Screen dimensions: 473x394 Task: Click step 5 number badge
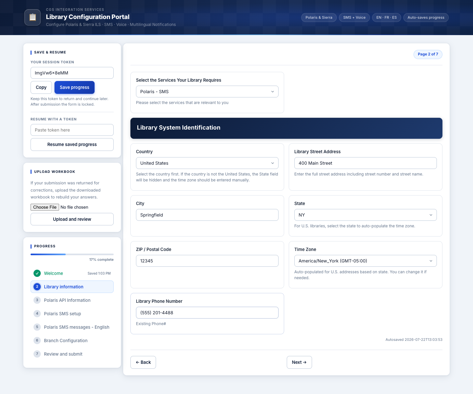click(37, 327)
